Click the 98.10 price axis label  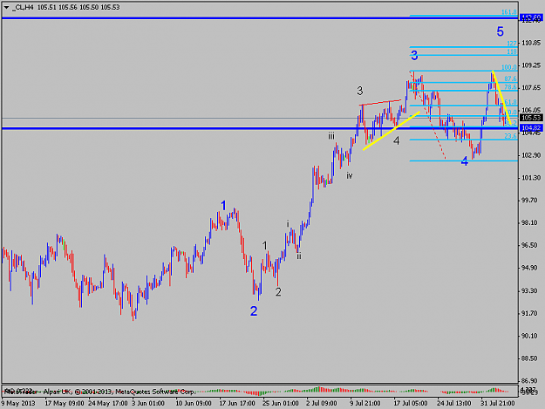point(531,222)
